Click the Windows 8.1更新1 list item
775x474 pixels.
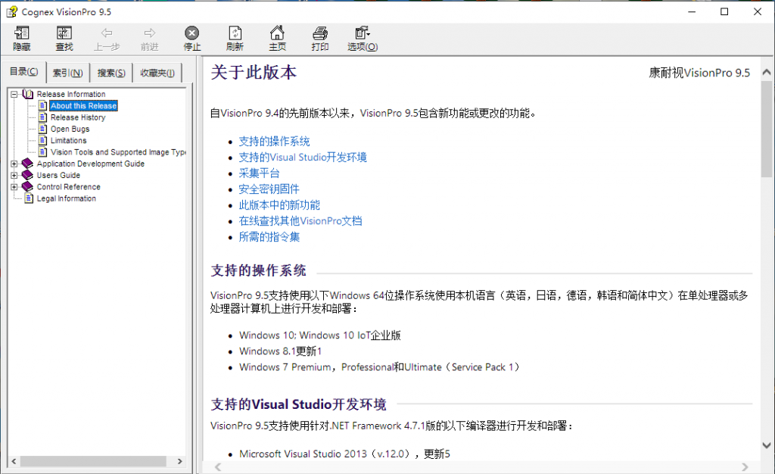click(x=280, y=351)
